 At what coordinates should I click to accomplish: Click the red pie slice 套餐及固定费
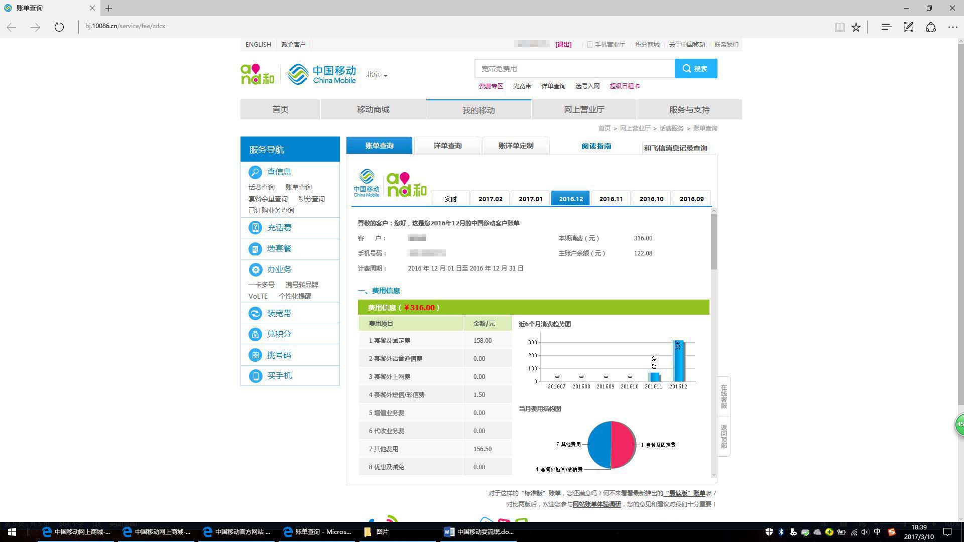(x=624, y=445)
